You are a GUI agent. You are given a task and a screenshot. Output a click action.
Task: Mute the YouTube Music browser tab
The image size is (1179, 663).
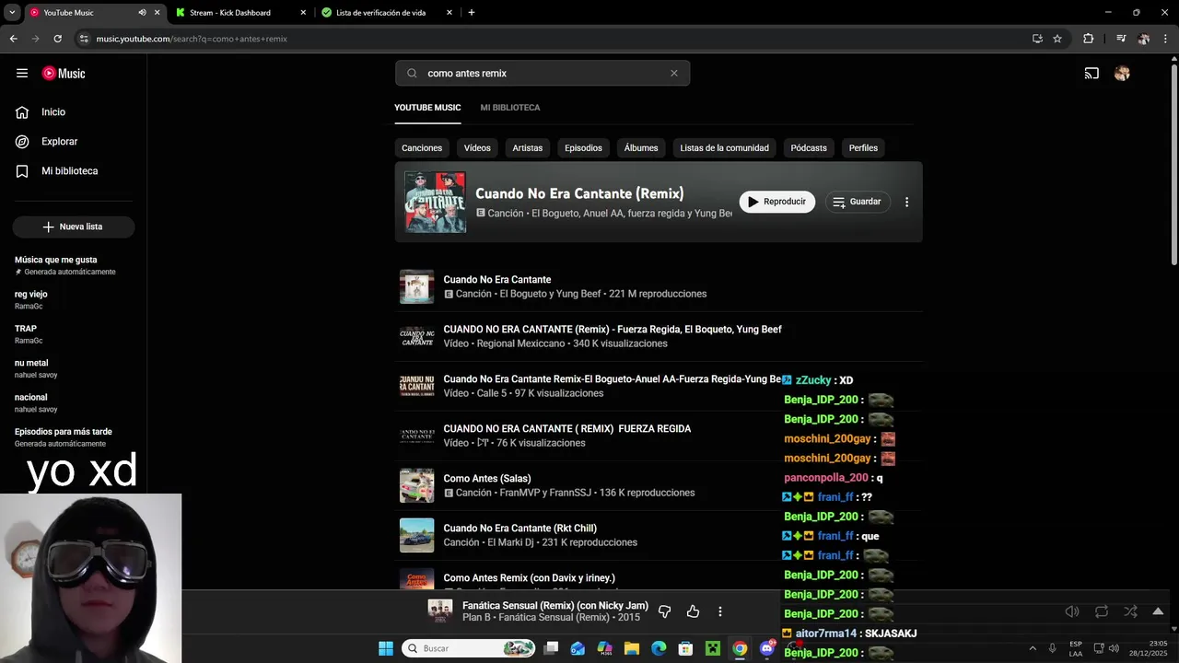[142, 13]
